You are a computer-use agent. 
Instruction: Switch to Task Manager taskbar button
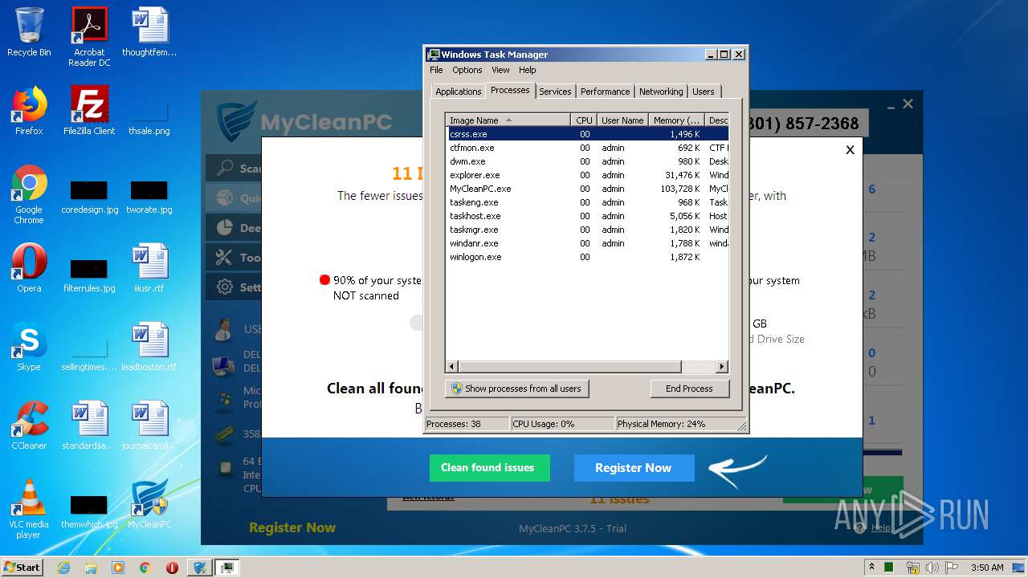pos(228,568)
